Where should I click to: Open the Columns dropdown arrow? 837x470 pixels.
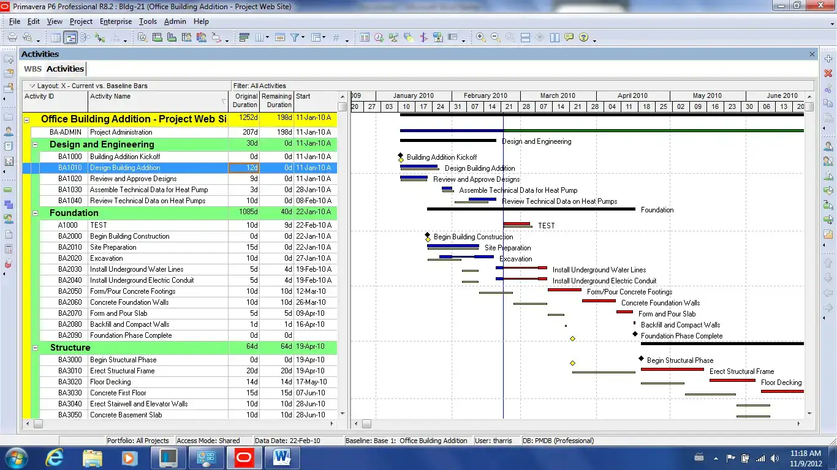[268, 37]
